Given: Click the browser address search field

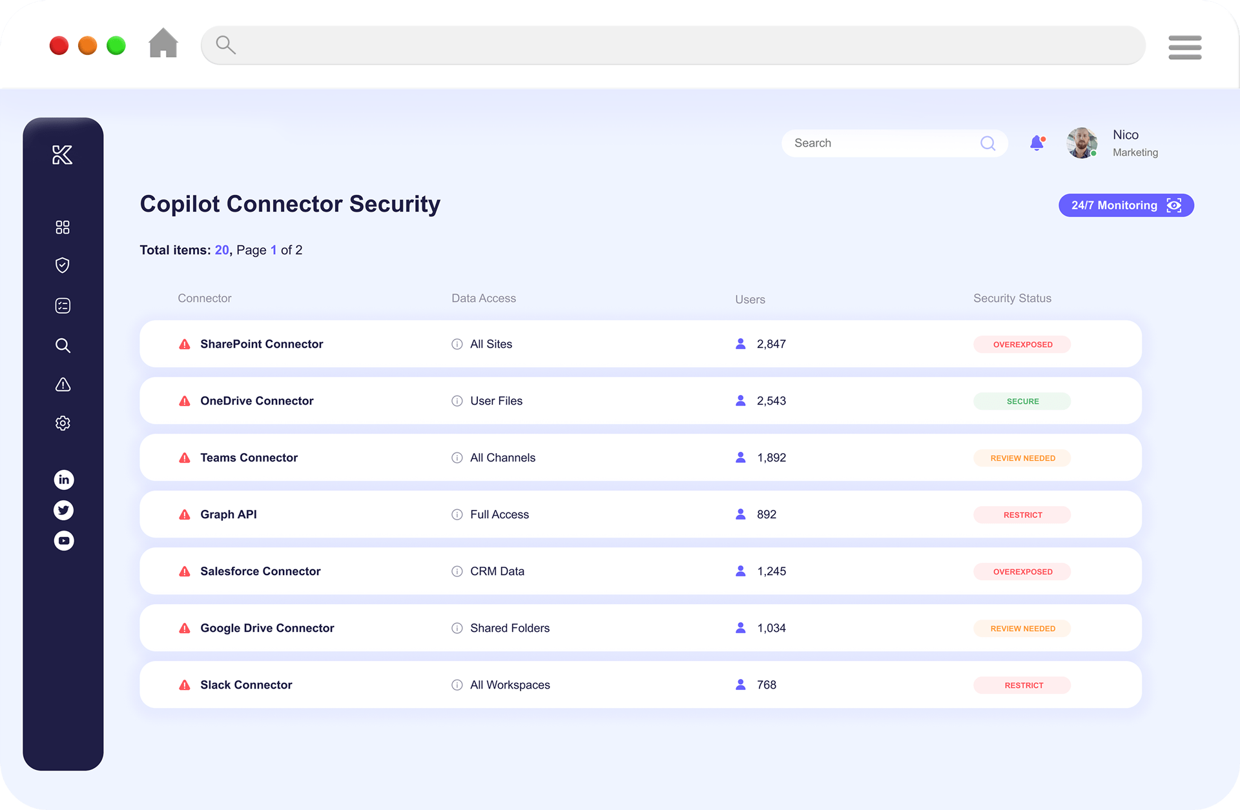Looking at the screenshot, I should tap(673, 45).
